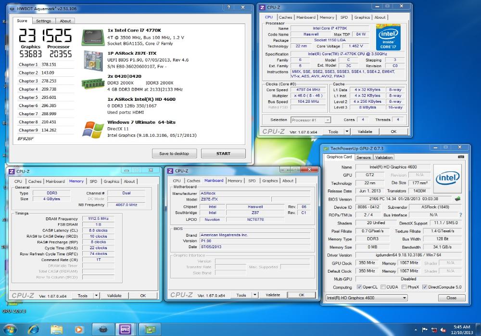Open Tools dropdown arrow in CPU-Z CPU window
The height and width of the screenshot is (336, 481).
347,132
